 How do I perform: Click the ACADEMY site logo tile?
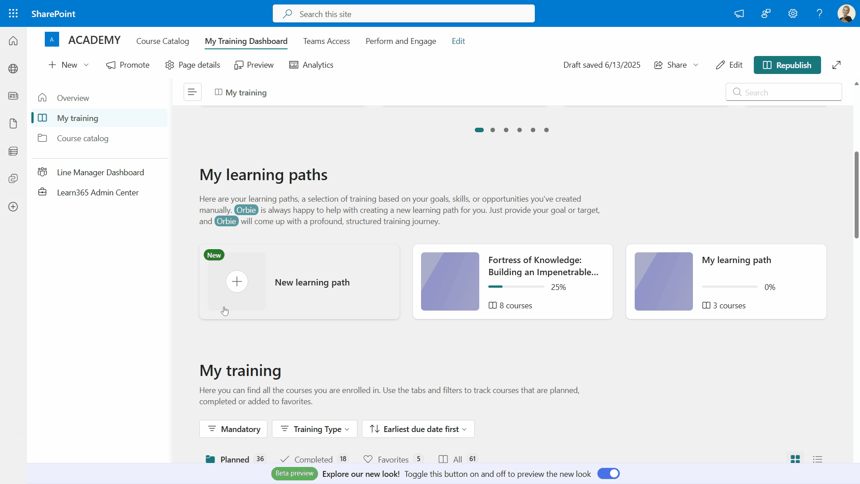point(52,39)
